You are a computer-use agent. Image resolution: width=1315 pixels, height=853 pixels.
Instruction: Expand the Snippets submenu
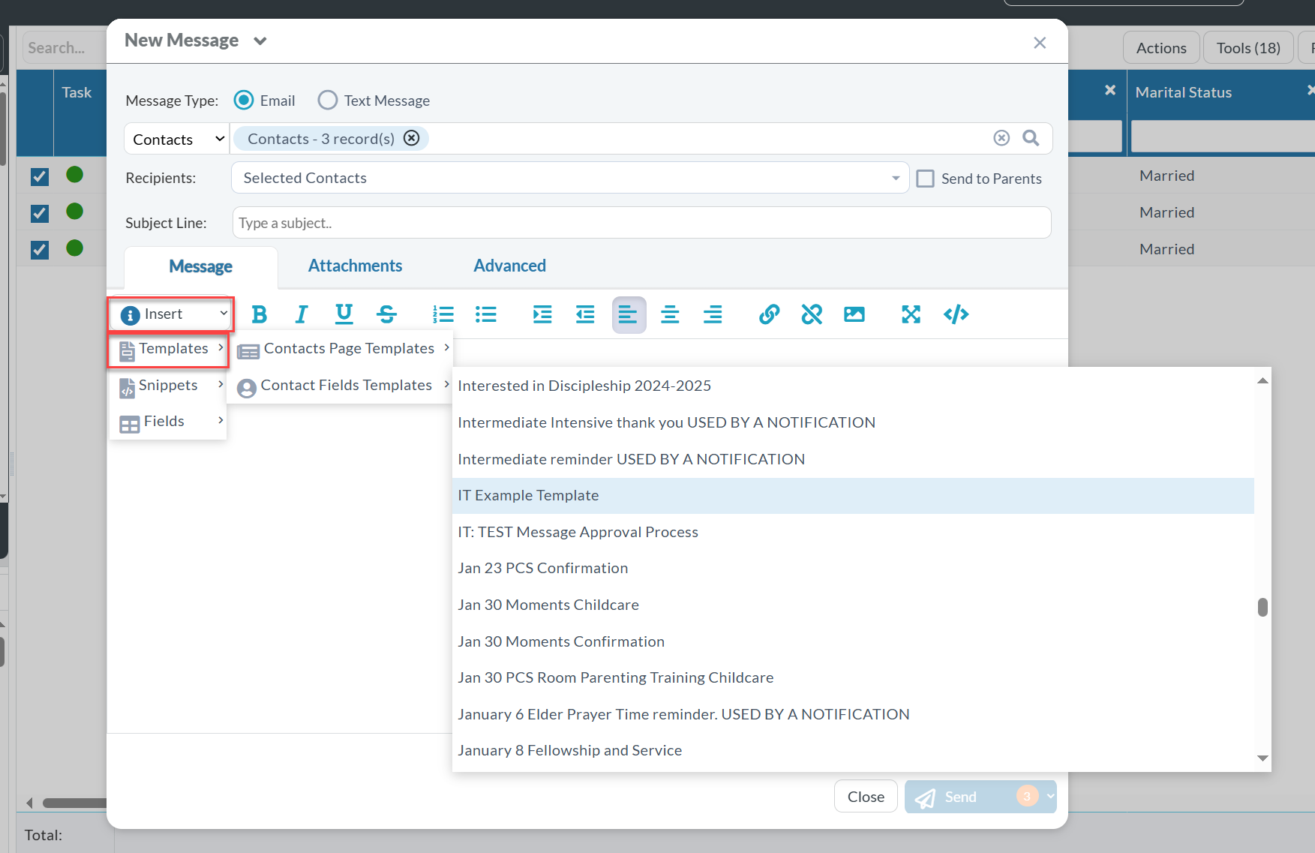tap(167, 385)
